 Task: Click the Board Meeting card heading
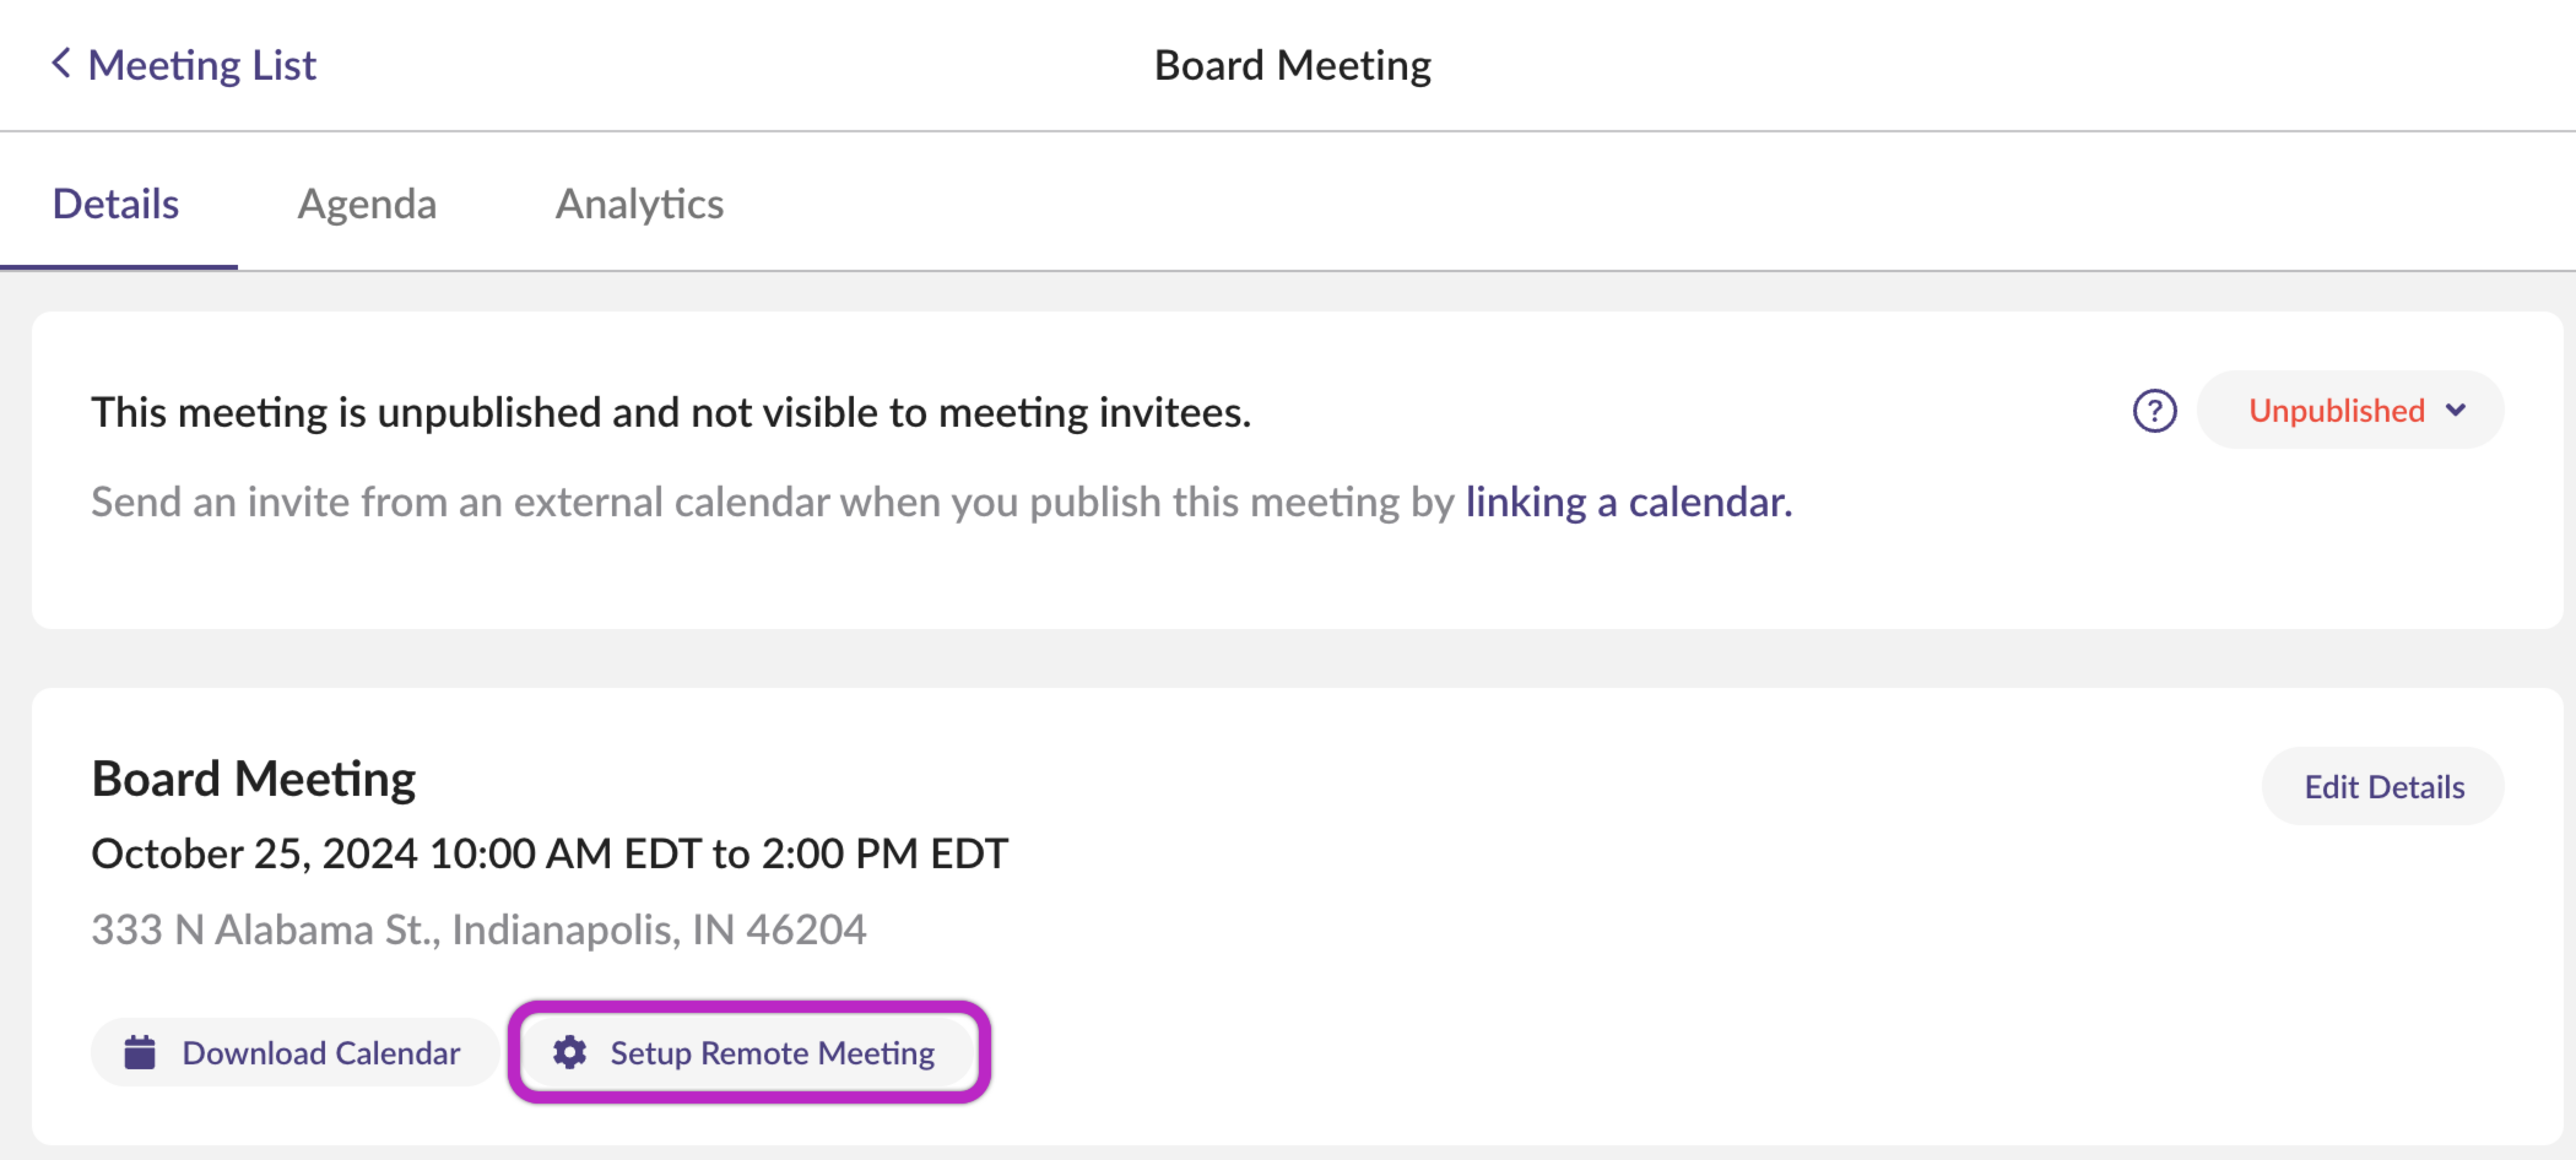[x=253, y=778]
